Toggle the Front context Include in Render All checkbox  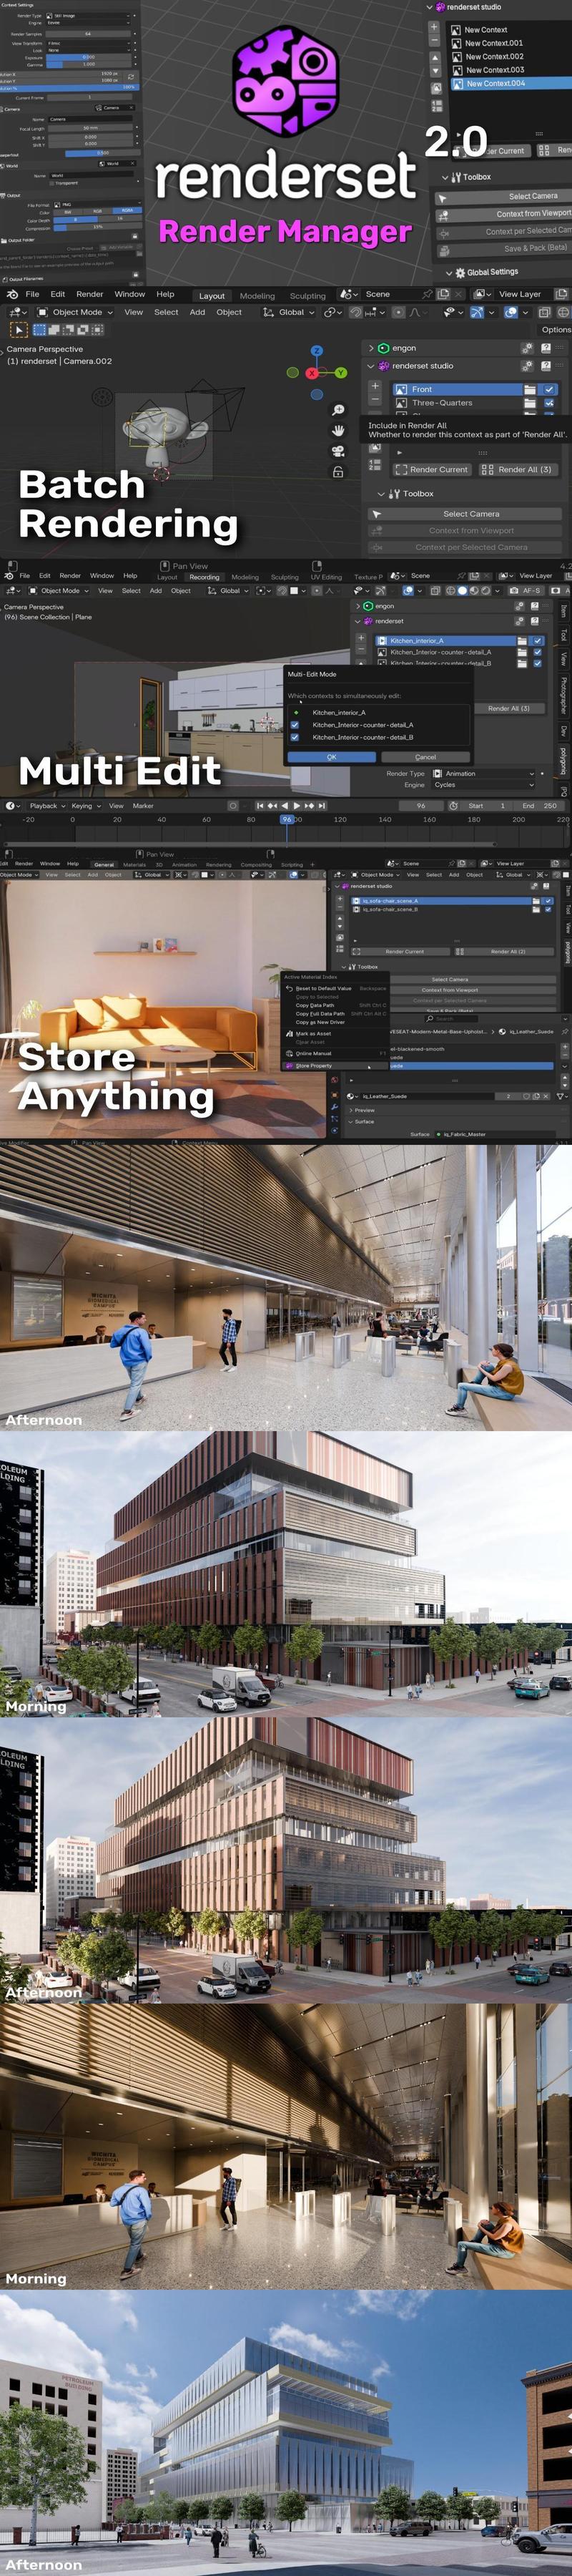549,389
